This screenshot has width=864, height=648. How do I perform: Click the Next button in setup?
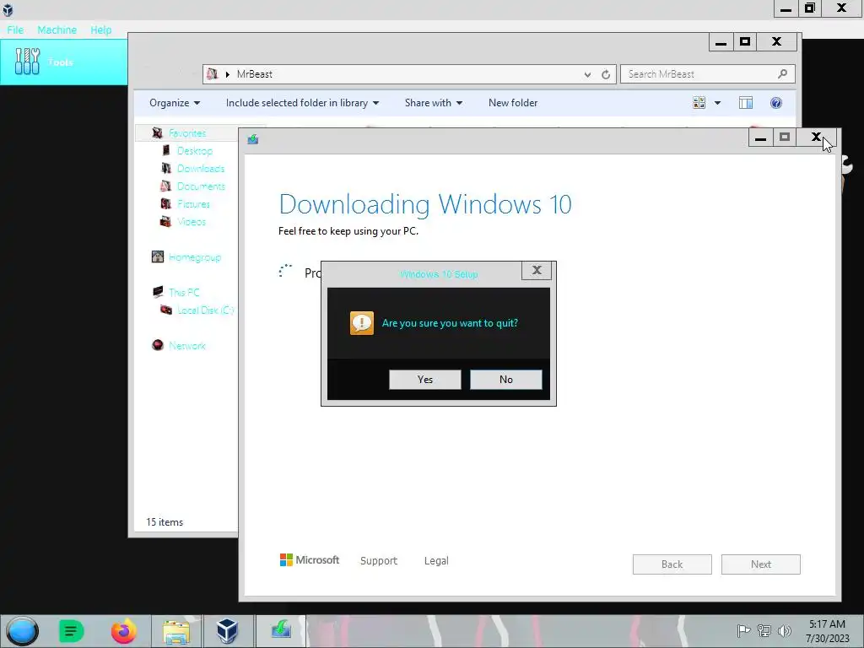(761, 564)
